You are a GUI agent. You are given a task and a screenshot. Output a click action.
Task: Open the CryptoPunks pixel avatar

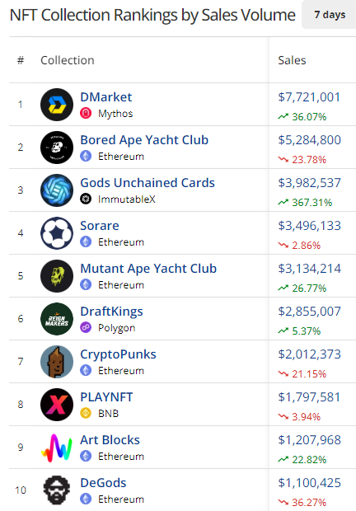(x=57, y=362)
